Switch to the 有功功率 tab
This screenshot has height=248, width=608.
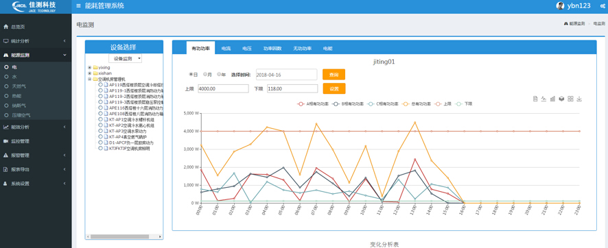pyautogui.click(x=200, y=49)
